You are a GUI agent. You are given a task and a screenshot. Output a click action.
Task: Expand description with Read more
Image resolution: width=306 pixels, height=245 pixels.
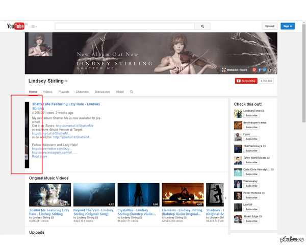pyautogui.click(x=39, y=156)
